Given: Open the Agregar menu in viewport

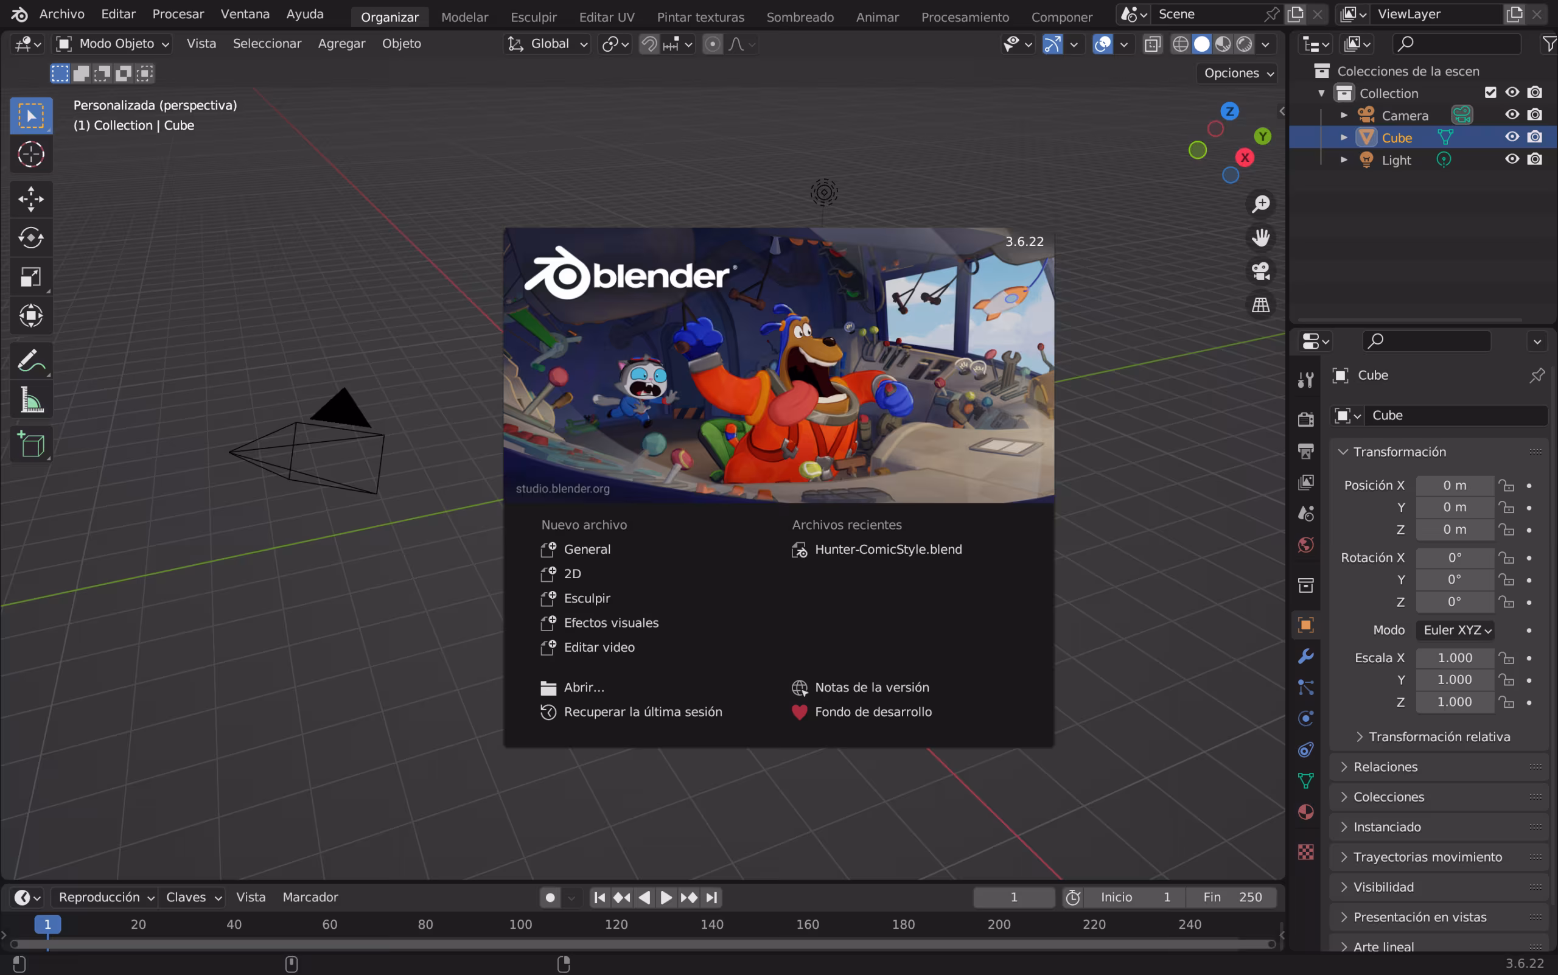Looking at the screenshot, I should tap(341, 44).
